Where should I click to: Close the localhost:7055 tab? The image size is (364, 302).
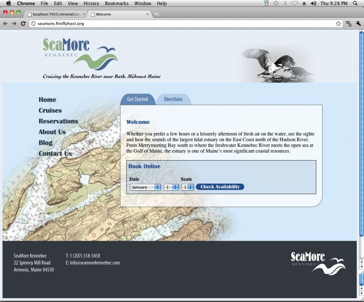coord(84,14)
